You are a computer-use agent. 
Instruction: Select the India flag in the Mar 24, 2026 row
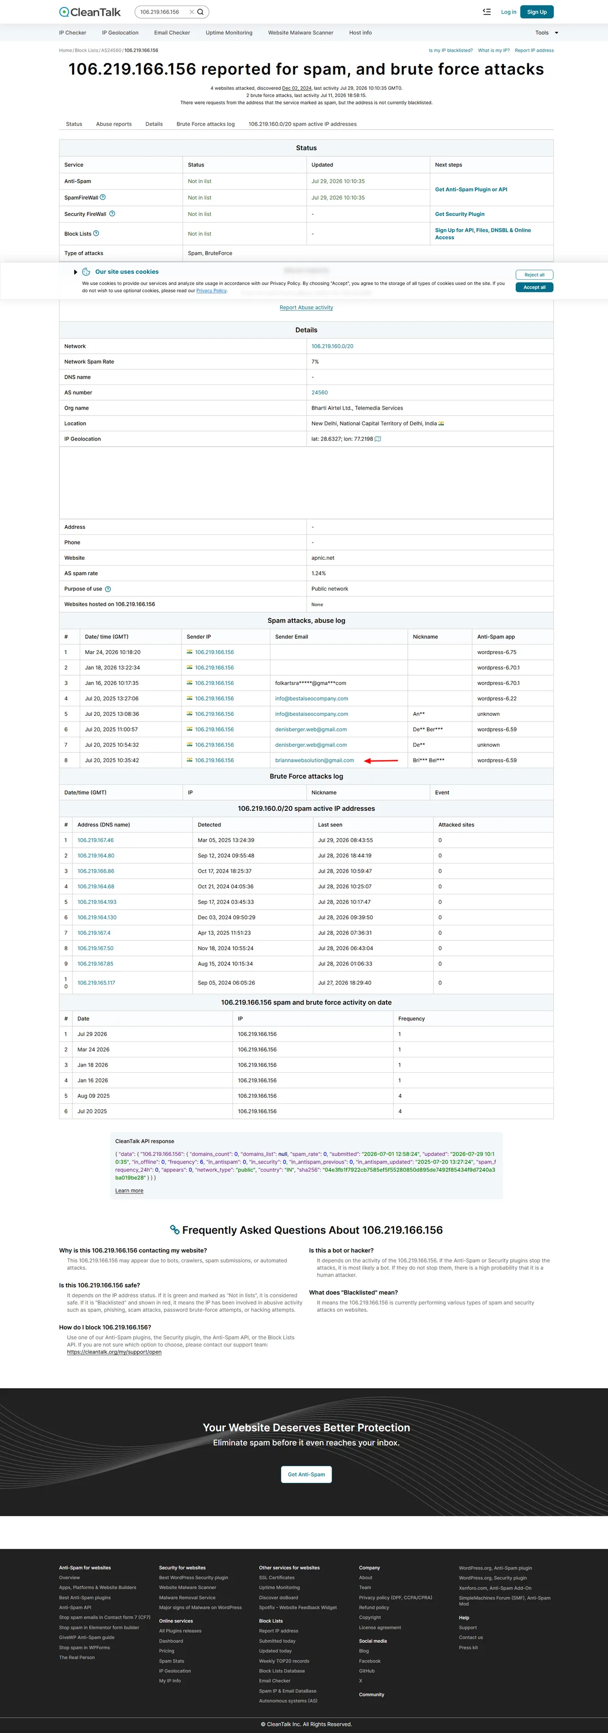coord(189,652)
